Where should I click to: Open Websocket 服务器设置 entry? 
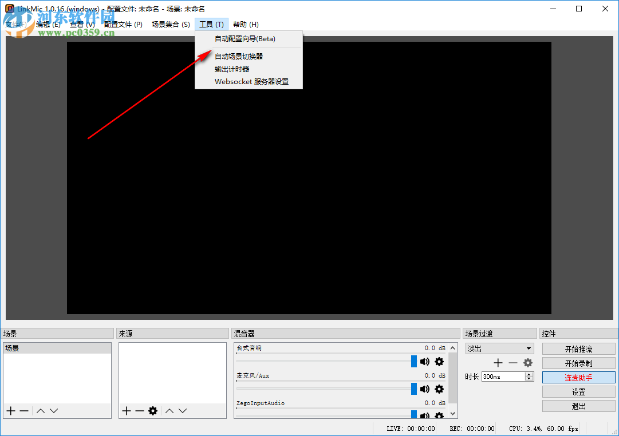click(x=249, y=82)
